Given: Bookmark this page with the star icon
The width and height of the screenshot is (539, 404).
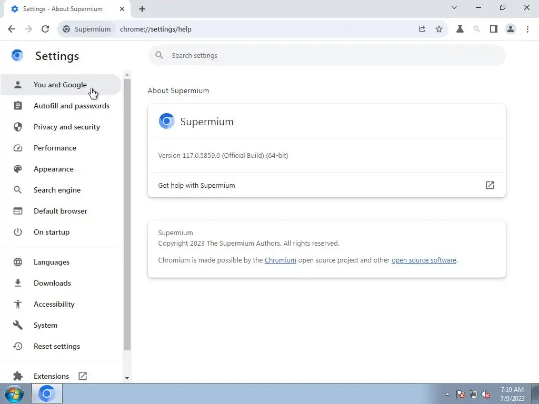Looking at the screenshot, I should coord(439,29).
